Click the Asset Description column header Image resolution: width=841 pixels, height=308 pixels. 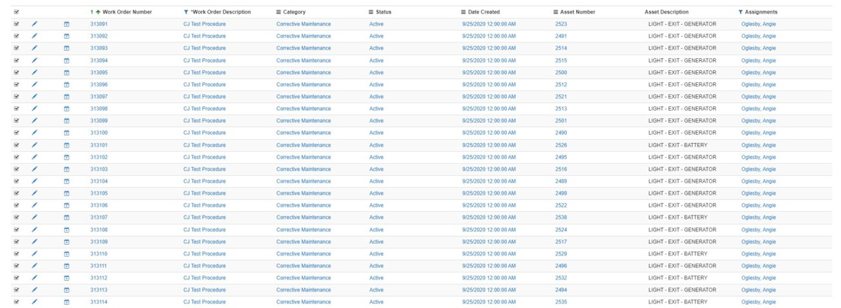tap(666, 12)
